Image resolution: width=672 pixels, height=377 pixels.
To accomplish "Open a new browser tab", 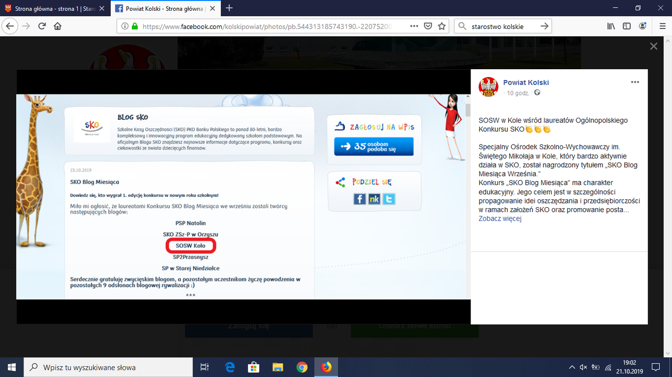I will (x=230, y=8).
